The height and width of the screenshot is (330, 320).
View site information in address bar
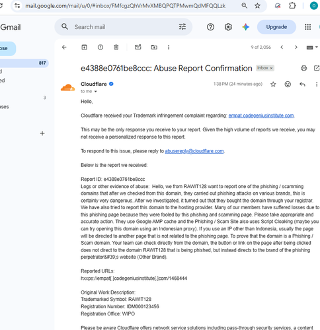pos(17,6)
